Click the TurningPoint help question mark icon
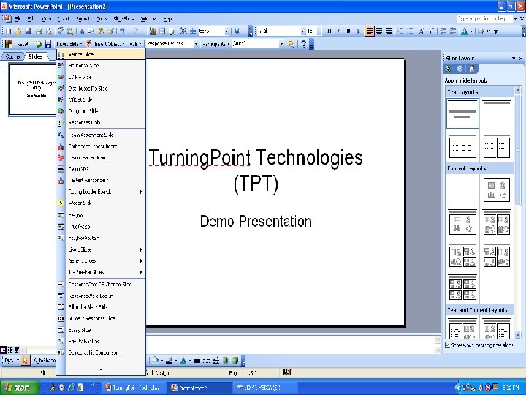 [304, 44]
